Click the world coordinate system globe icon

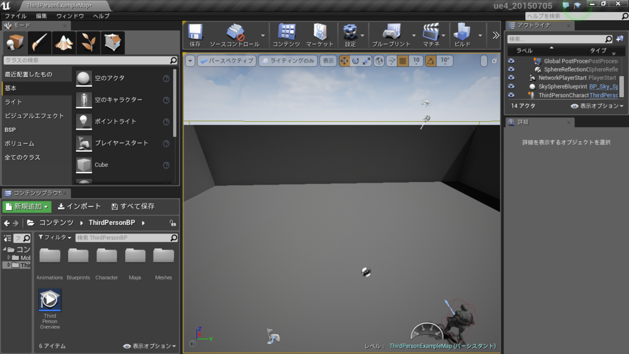[379, 61]
